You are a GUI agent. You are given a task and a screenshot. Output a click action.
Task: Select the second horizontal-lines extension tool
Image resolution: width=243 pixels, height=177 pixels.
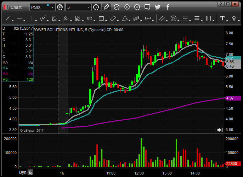197,18
